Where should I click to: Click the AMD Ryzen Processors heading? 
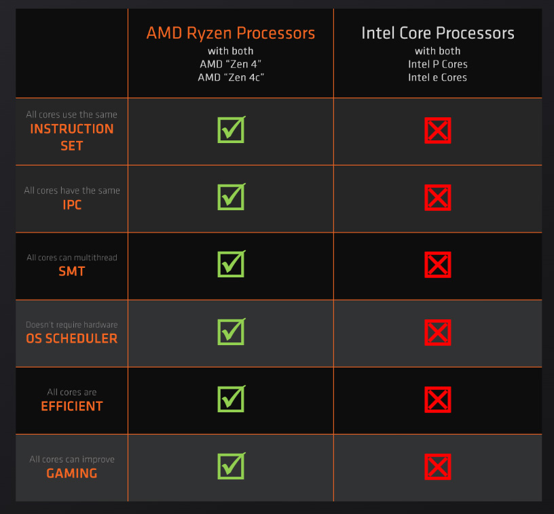(231, 33)
